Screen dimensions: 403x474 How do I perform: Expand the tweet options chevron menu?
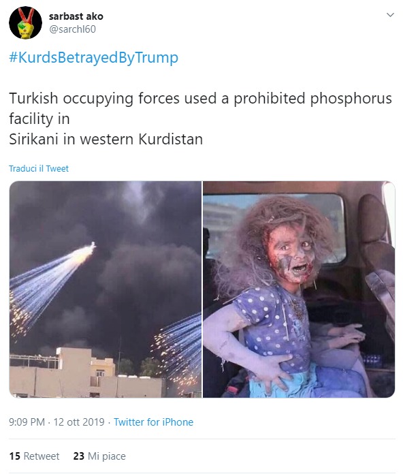click(390, 15)
